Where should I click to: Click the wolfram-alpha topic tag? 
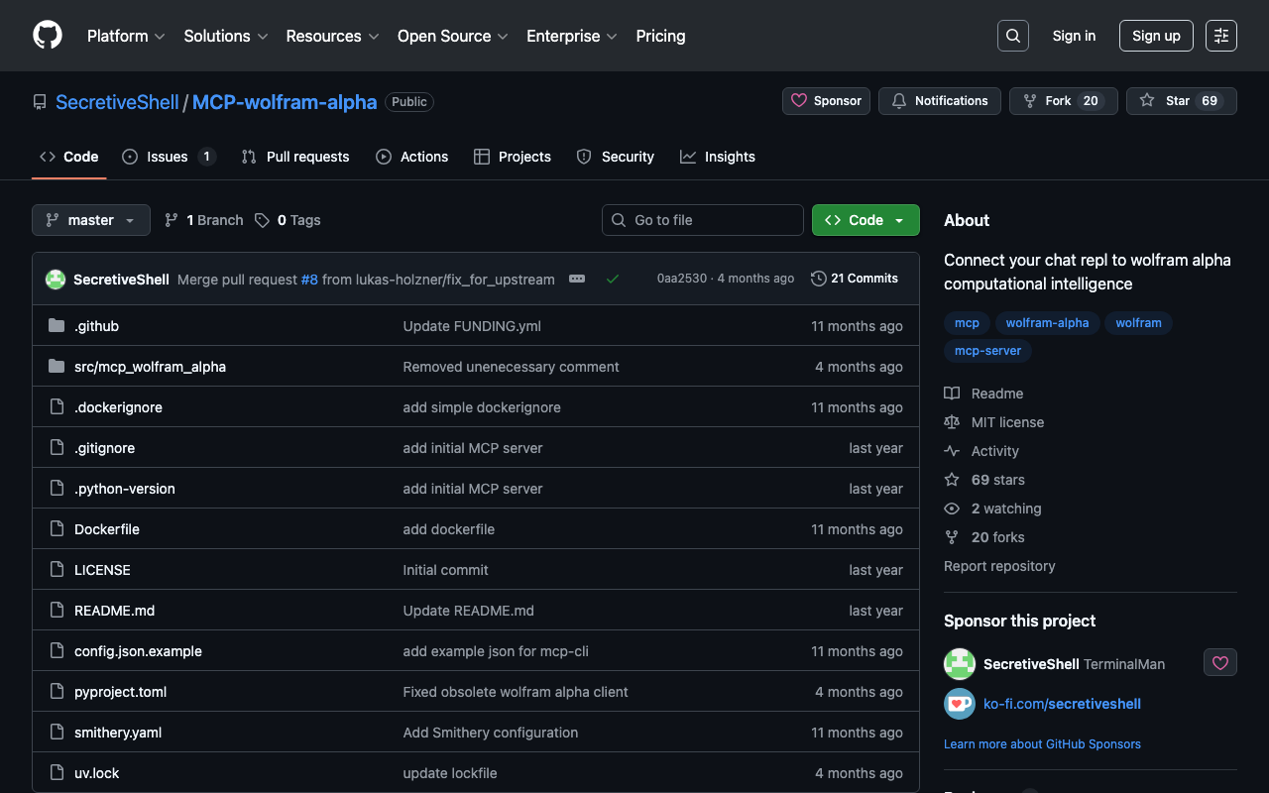tap(1047, 323)
